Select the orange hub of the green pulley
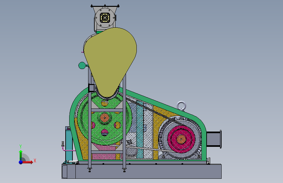Image resolution: width=283 pixels, height=183 pixels. click(104, 118)
